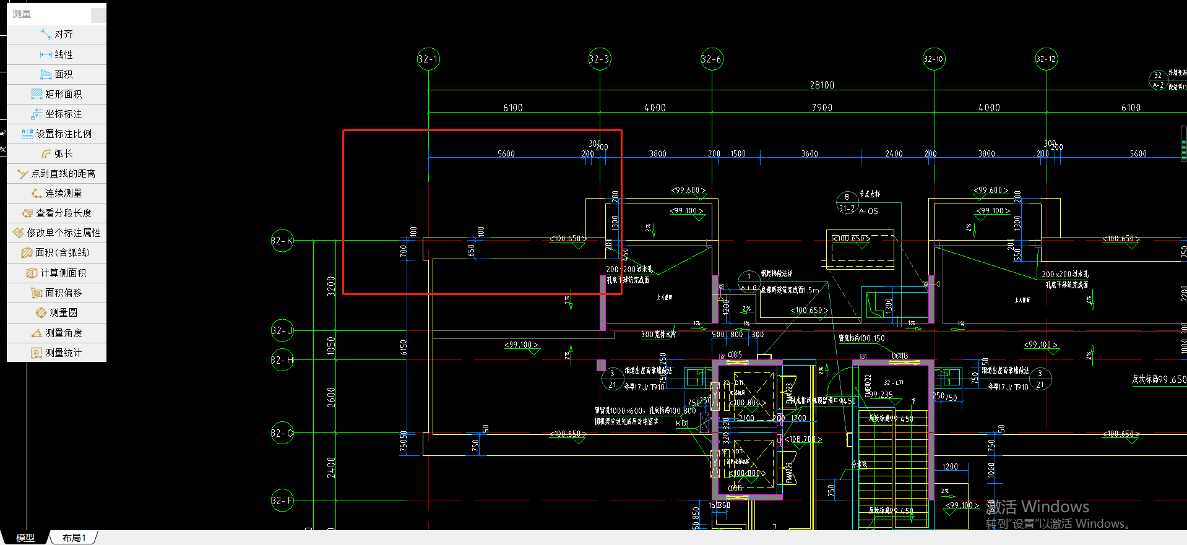Click grid bubble 32-12
1187x545 pixels.
(1047, 59)
